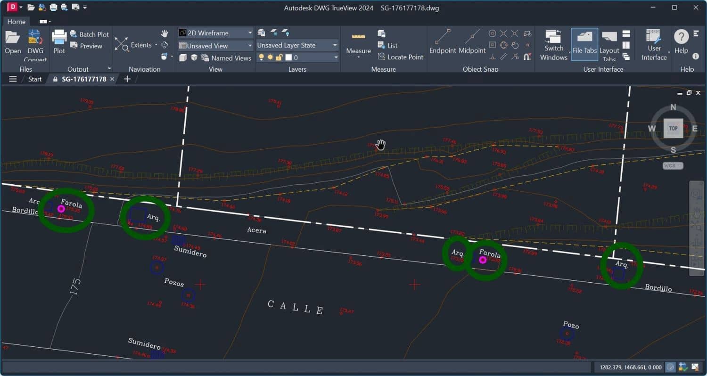This screenshot has width=707, height=376.
Task: Expand the 2D Wireframe visual style dropdown
Action: [250, 33]
